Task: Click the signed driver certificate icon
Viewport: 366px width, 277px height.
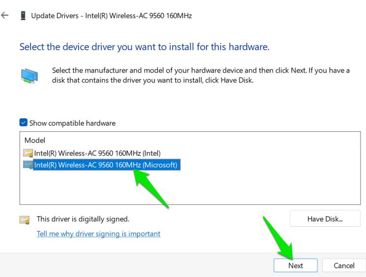Action: [25, 220]
